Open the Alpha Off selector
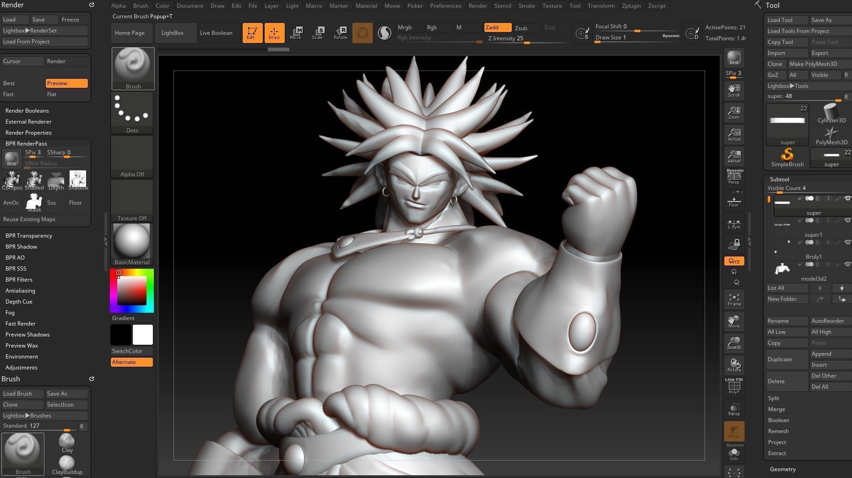 132,157
